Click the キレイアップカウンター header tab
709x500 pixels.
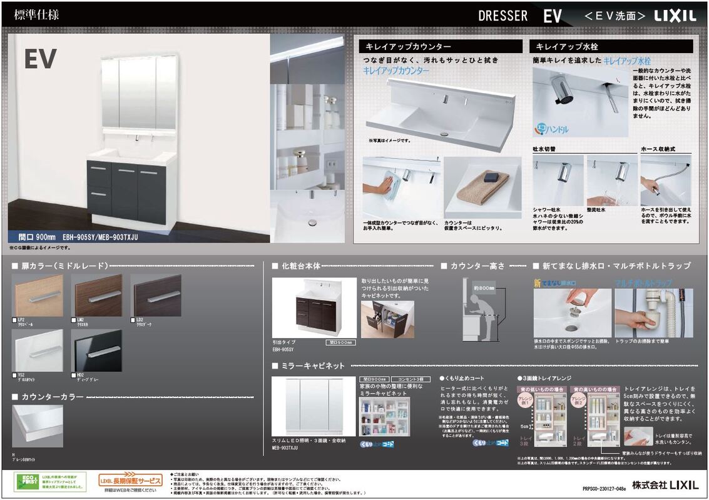(440, 46)
